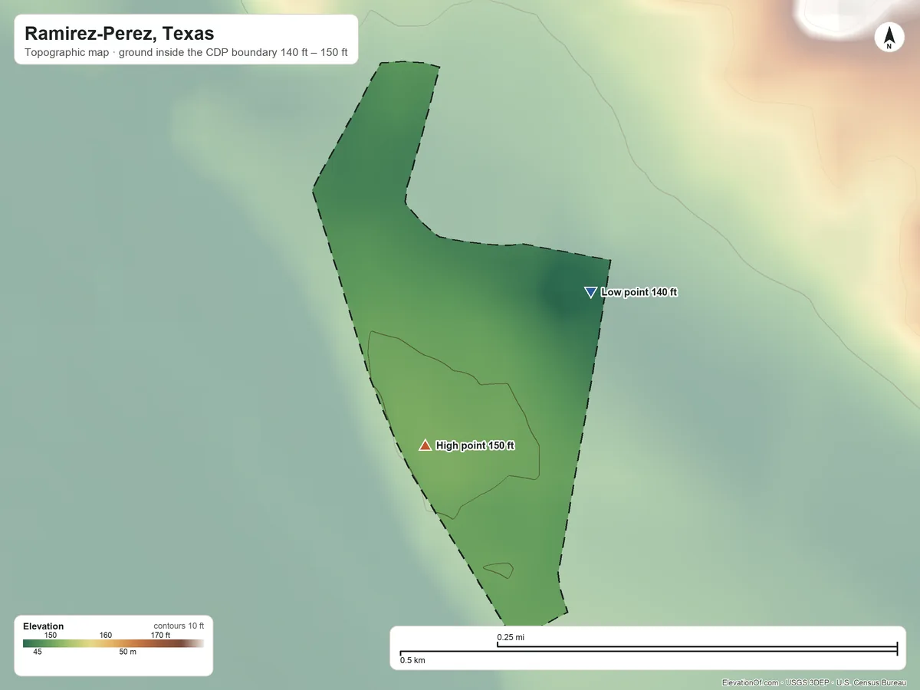Select the 'Ramirez-Perez, Texas' title text
The width and height of the screenshot is (920, 690).
[x=120, y=34]
